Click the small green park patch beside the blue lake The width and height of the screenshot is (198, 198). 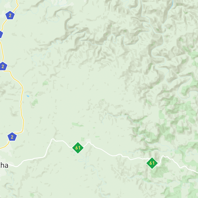pos(35,102)
